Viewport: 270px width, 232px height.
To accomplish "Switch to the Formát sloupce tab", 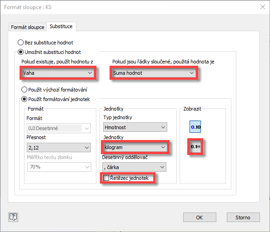I will [28, 27].
